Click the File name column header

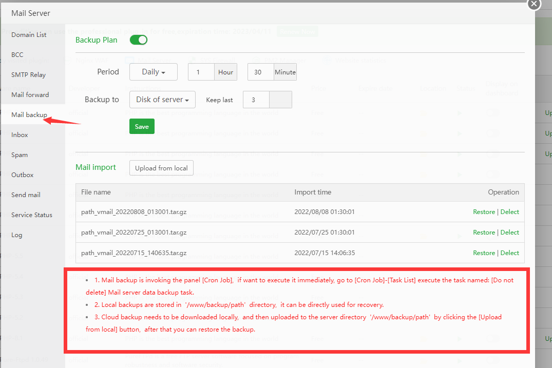[96, 192]
